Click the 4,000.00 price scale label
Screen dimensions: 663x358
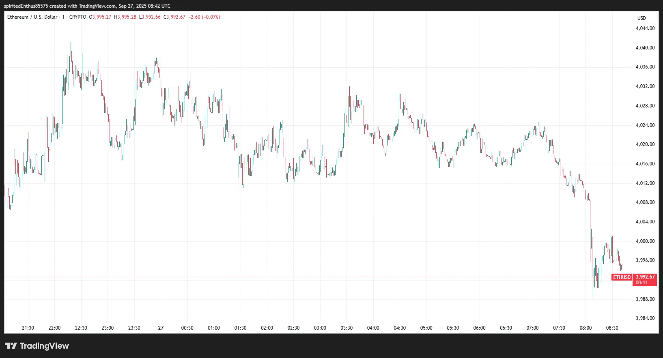645,241
